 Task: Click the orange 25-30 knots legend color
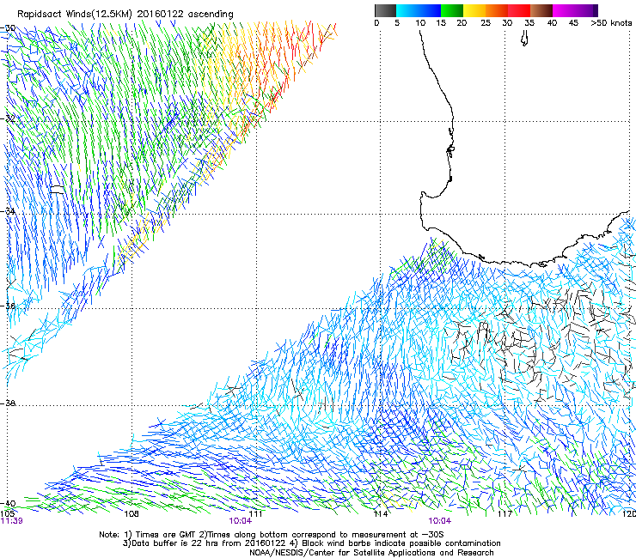tap(497, 10)
